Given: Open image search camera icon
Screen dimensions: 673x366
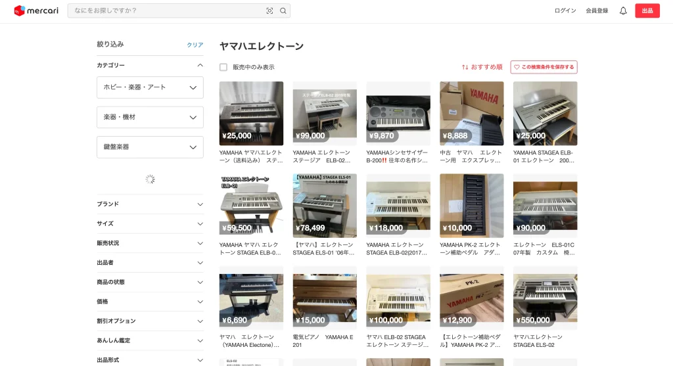Looking at the screenshot, I should 269,11.
